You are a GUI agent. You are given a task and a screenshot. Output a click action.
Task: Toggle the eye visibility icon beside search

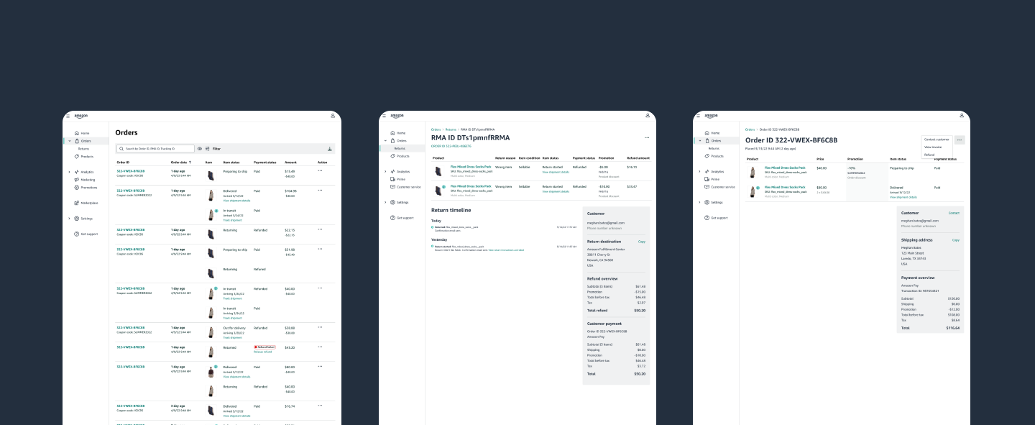pyautogui.click(x=200, y=149)
